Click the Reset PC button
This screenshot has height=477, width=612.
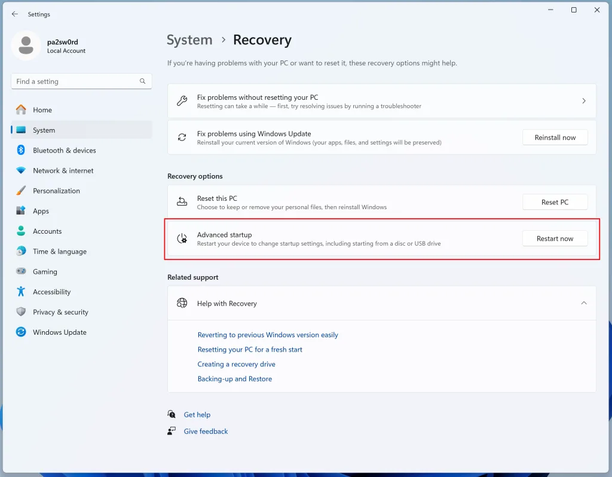555,203
